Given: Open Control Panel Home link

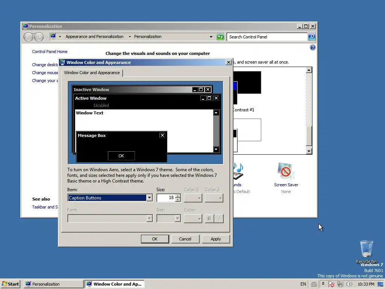Looking at the screenshot, I should 50,52.
